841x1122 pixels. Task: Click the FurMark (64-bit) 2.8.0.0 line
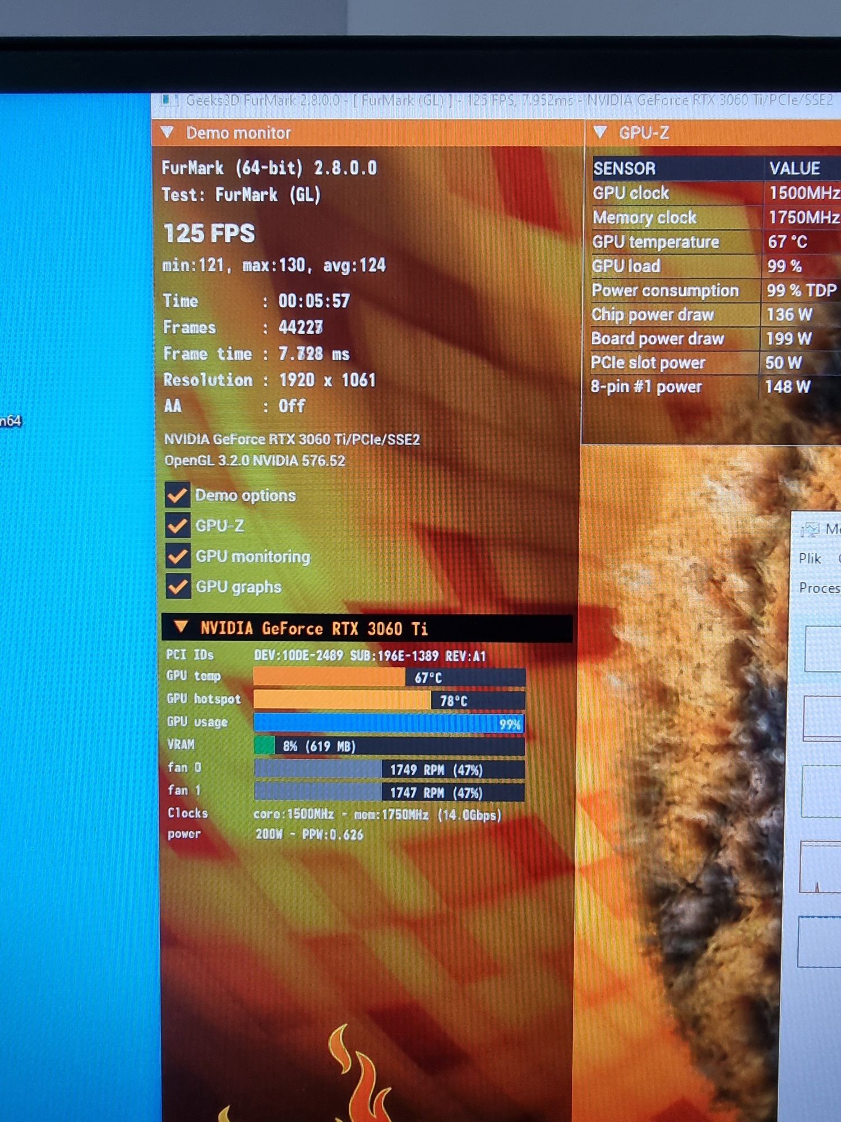click(x=269, y=168)
